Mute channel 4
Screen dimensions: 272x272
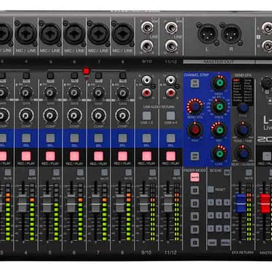(x=32, y=173)
